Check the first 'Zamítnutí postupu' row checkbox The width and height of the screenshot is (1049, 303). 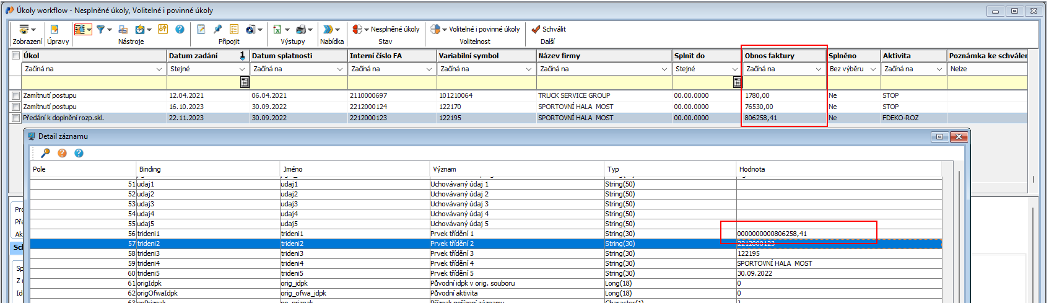pyautogui.click(x=15, y=95)
